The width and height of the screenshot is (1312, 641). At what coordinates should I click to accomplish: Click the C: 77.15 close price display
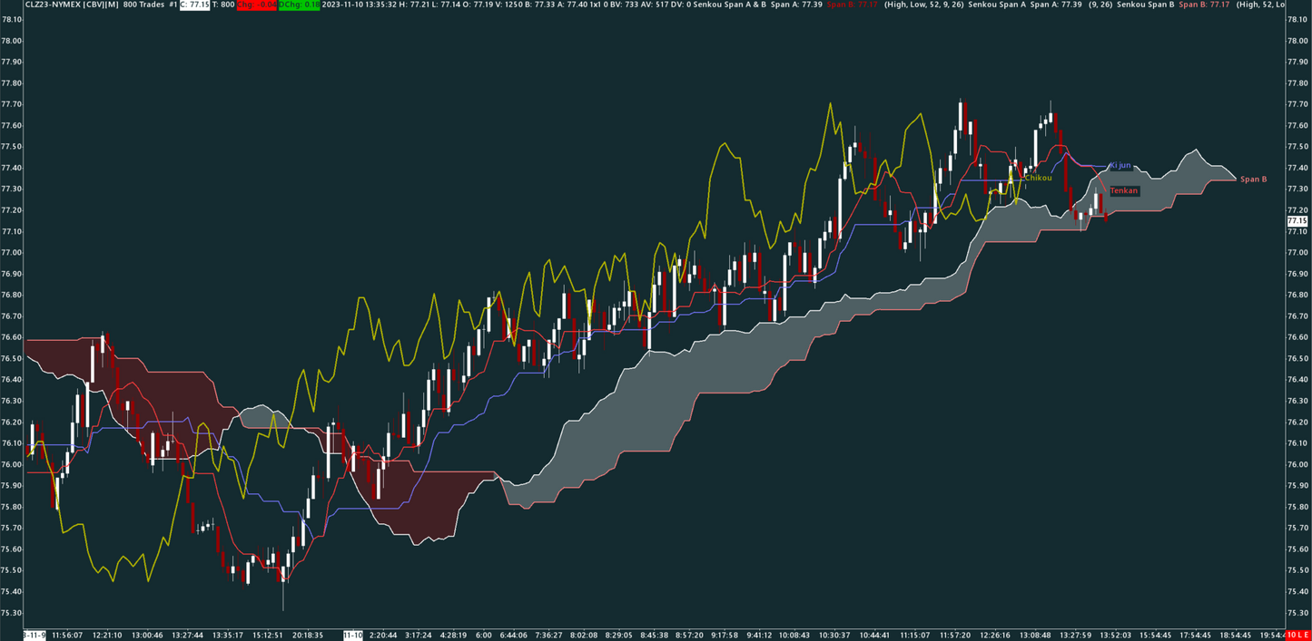(x=194, y=5)
